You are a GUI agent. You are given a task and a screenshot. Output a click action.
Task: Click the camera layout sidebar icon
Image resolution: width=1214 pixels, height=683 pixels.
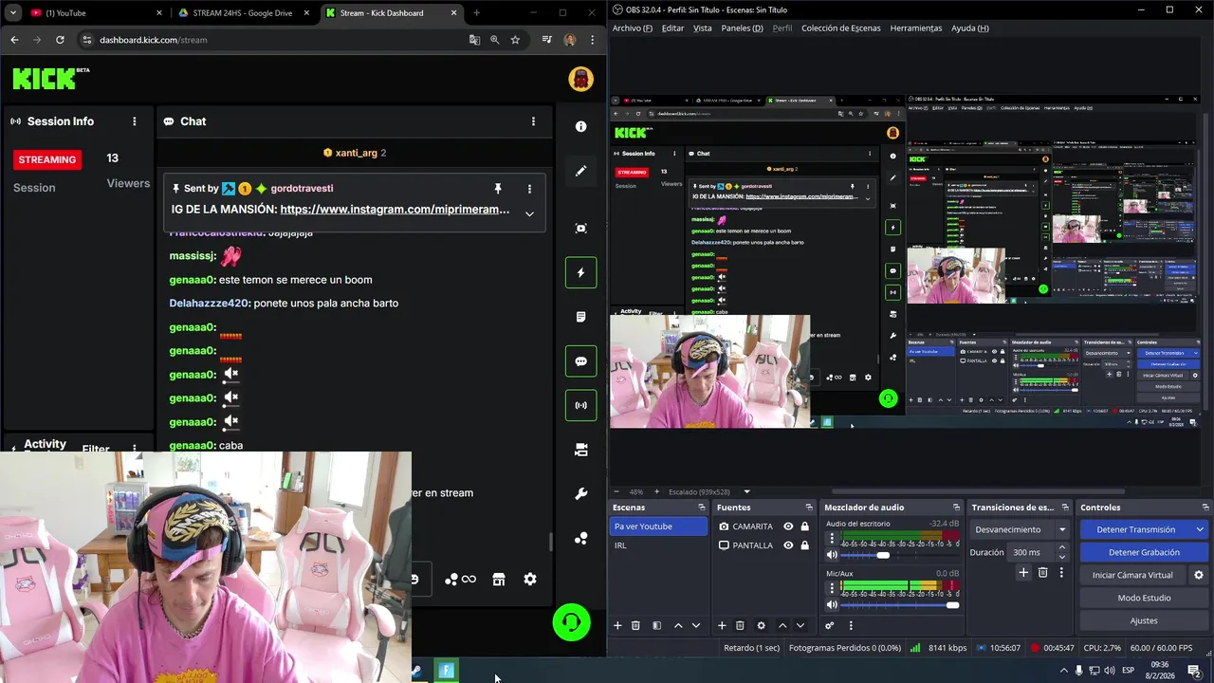pyautogui.click(x=580, y=450)
